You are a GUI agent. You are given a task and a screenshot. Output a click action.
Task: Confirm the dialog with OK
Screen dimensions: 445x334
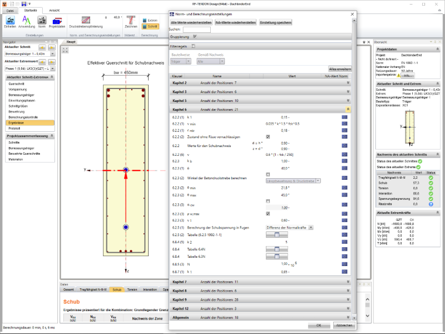[x=319, y=325]
